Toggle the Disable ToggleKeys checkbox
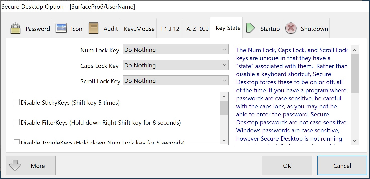The width and height of the screenshot is (370, 179). [x=16, y=142]
